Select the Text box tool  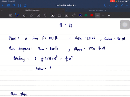point(67,15)
